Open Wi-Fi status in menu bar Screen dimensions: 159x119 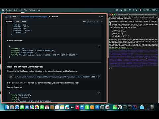click(x=130, y=10)
